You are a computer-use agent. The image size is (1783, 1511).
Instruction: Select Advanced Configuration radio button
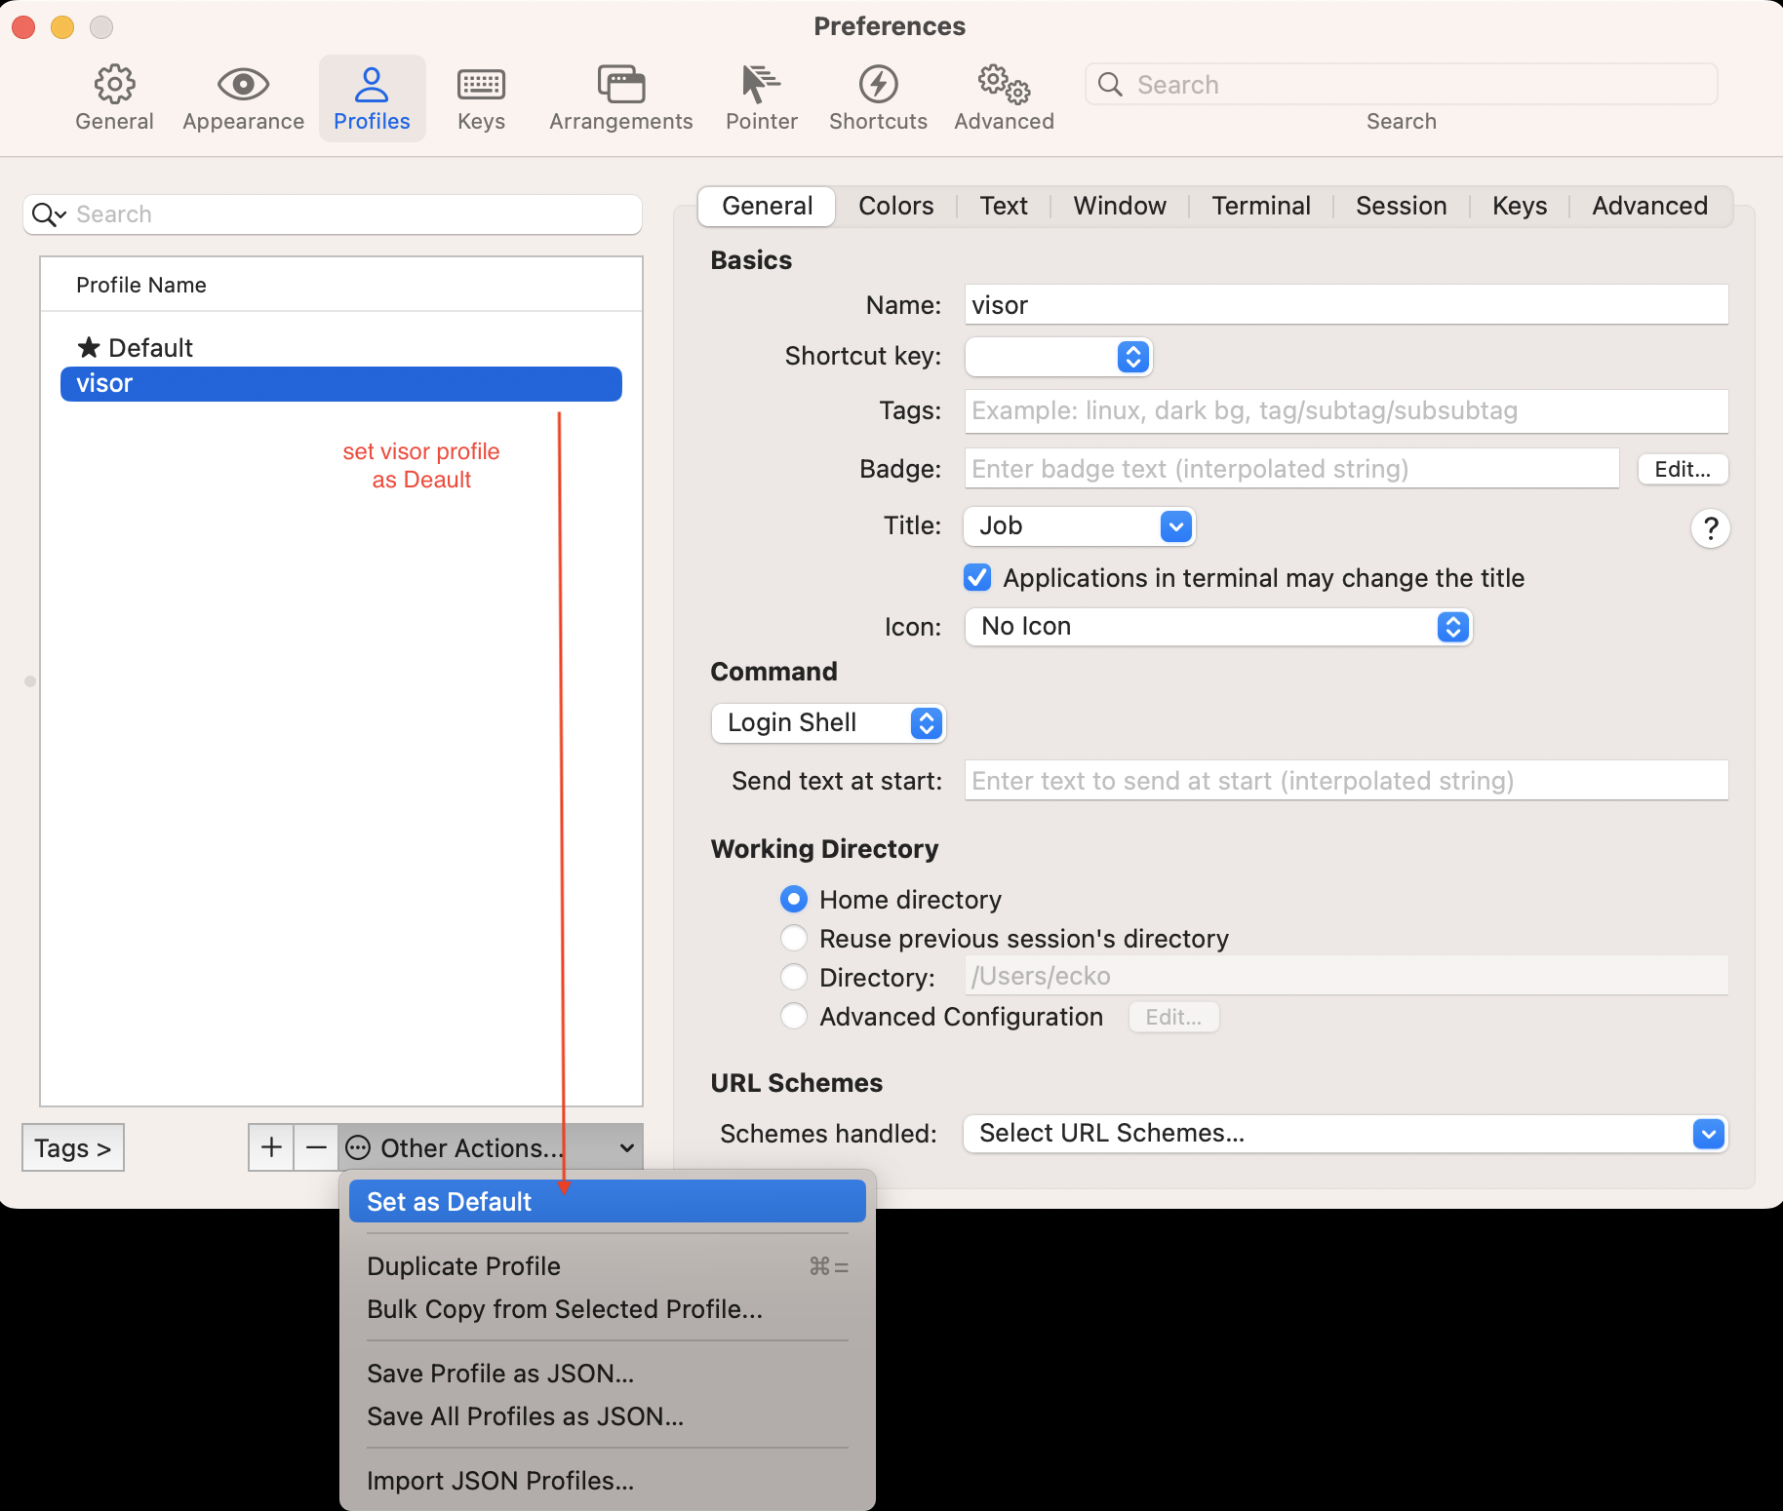tap(794, 1016)
